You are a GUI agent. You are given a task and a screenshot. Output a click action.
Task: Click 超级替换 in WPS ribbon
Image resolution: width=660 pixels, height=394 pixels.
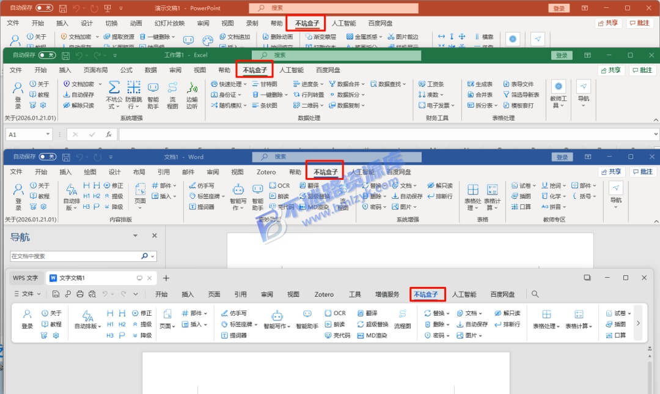tap(373, 324)
